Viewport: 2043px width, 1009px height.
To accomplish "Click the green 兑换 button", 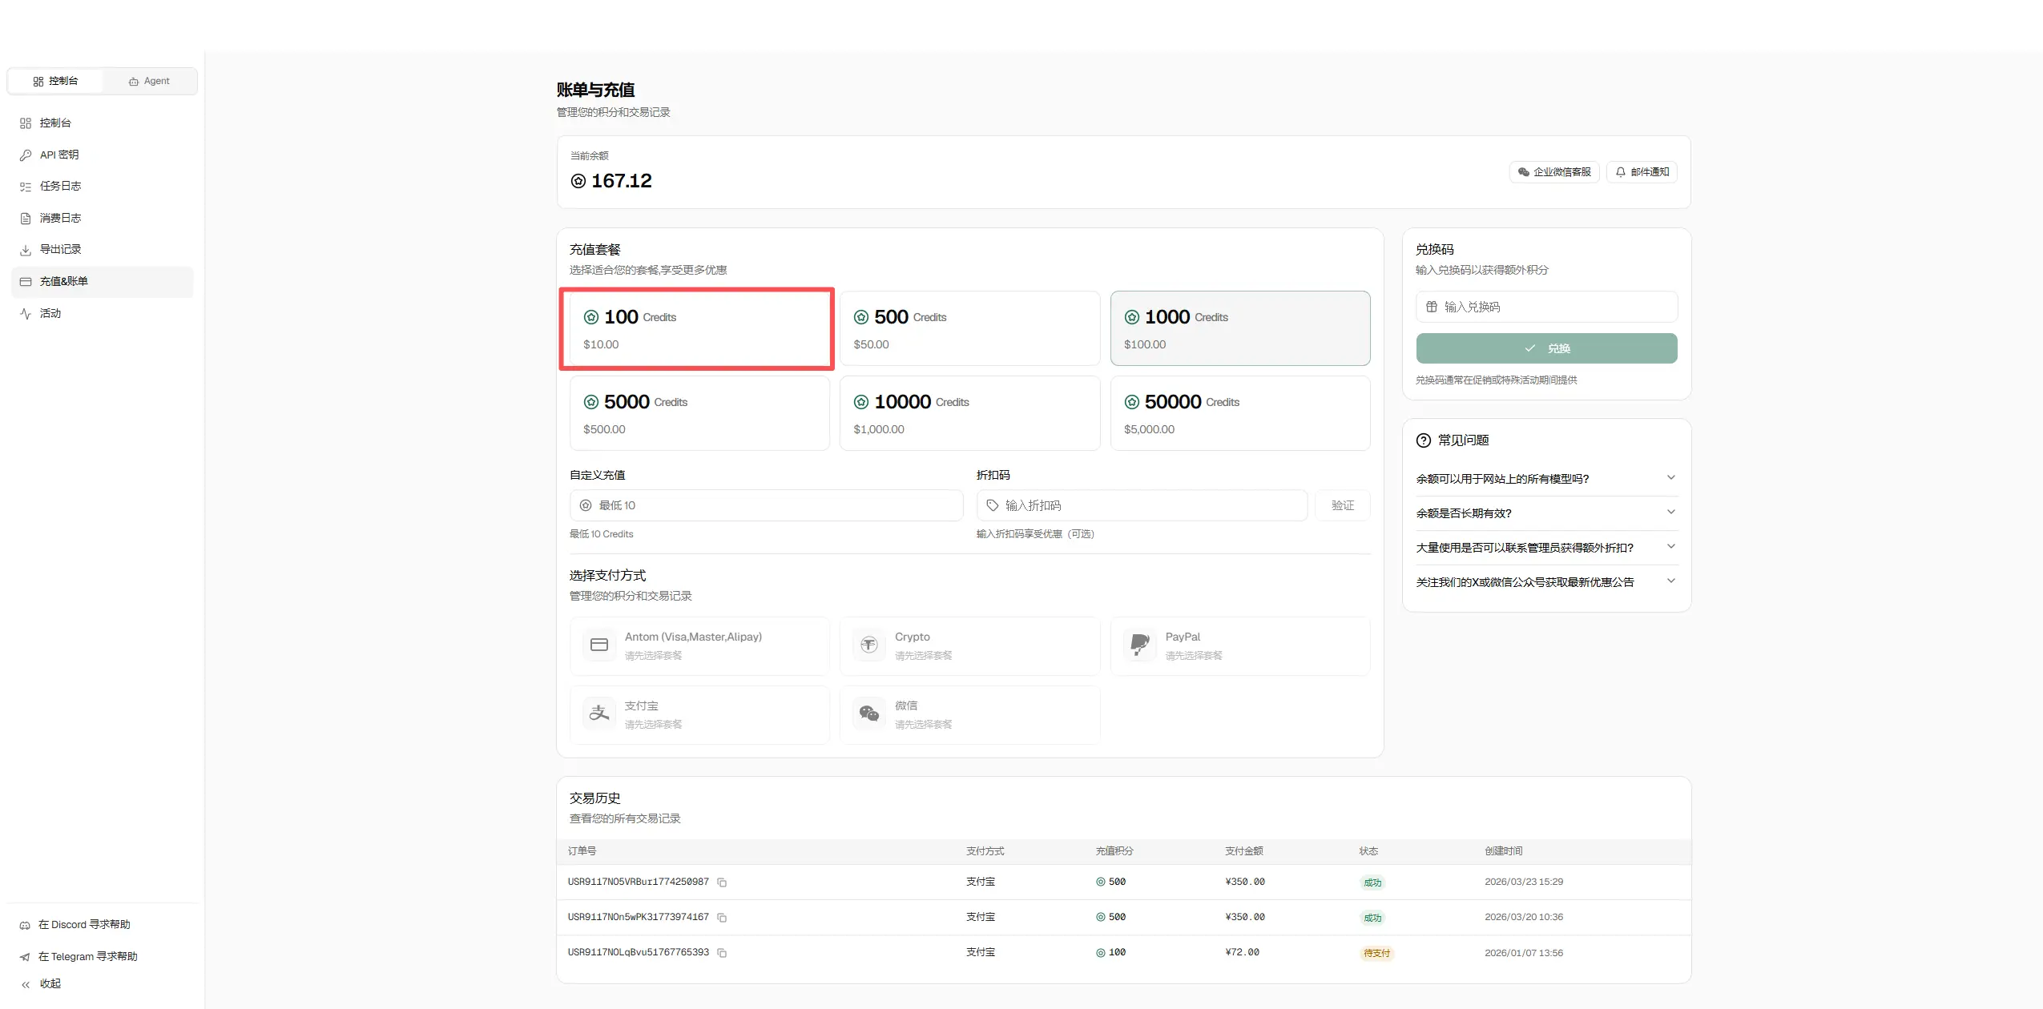I will (x=1546, y=348).
